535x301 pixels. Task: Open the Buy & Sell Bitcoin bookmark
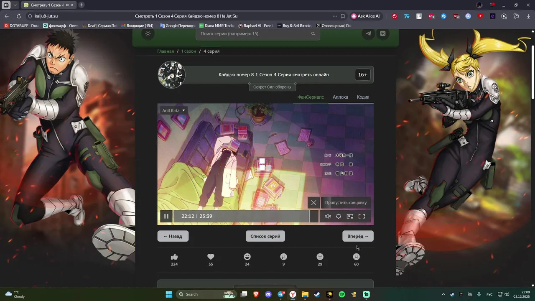(294, 26)
